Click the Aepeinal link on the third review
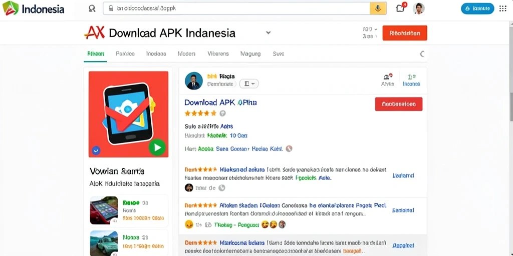 pos(403,245)
